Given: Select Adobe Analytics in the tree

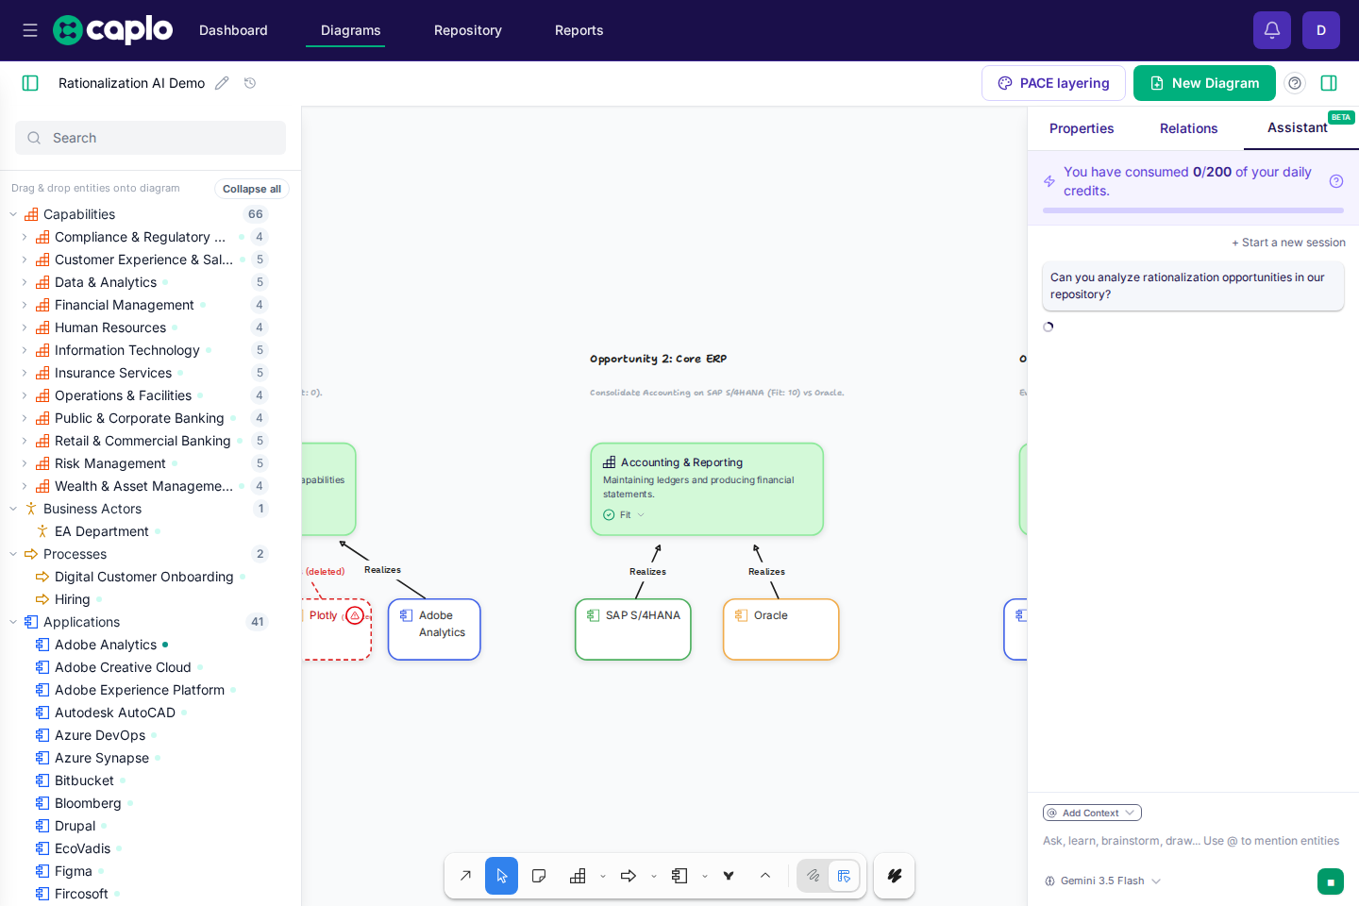Looking at the screenshot, I should click(106, 645).
